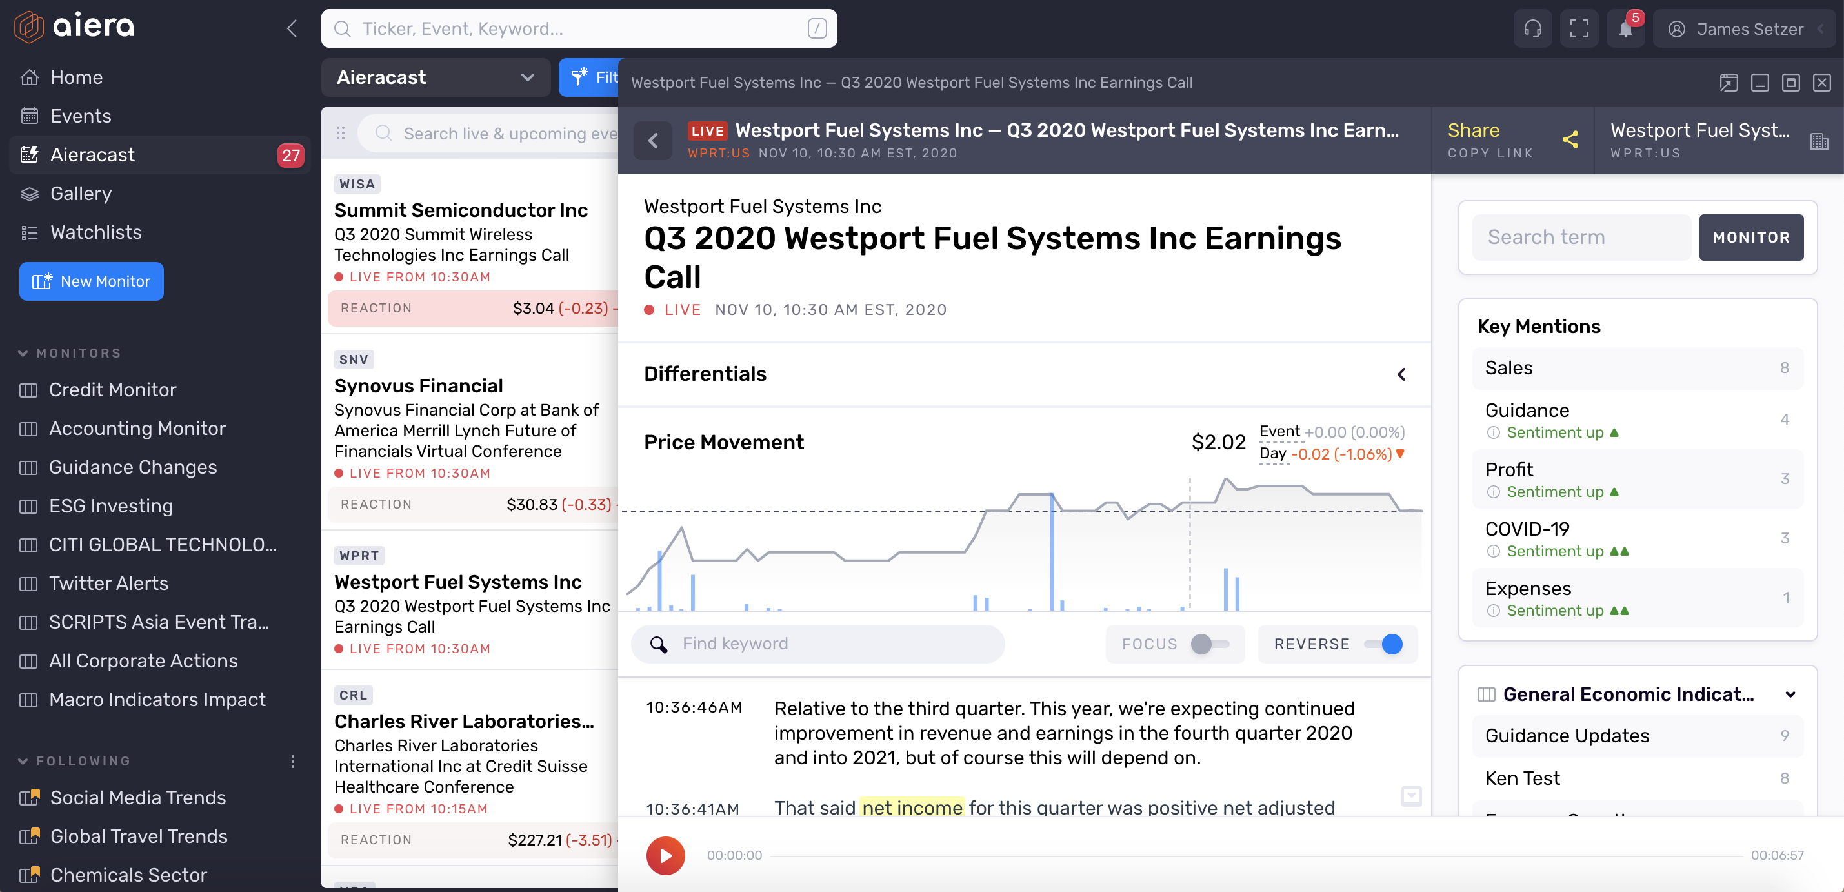Image resolution: width=1844 pixels, height=892 pixels.
Task: Click Find keyword field
Action: 817,644
